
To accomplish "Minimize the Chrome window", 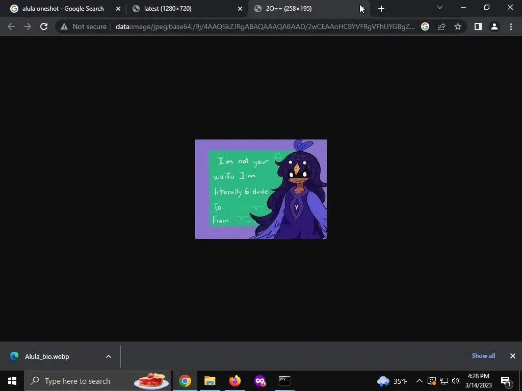I will pyautogui.click(x=463, y=7).
